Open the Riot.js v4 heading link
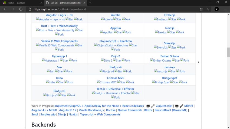230x129 pixels. (x=116, y=67)
